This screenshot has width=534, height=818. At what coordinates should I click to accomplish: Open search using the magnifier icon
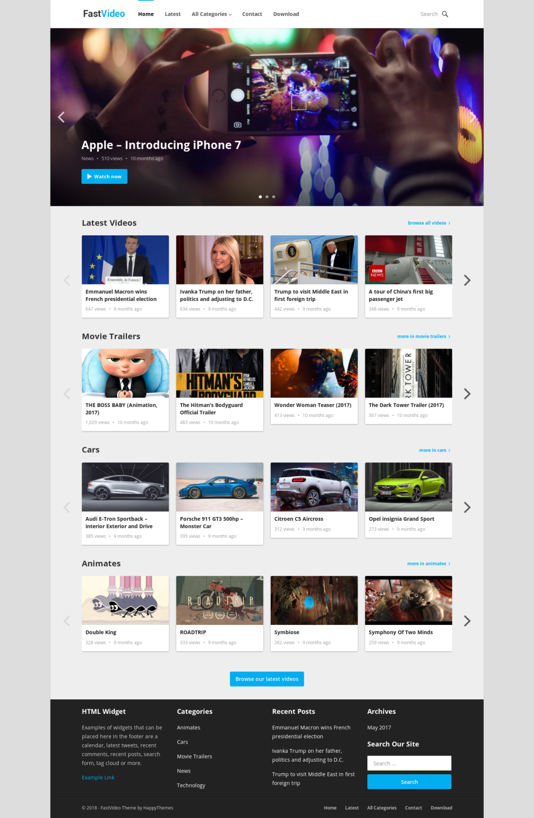[445, 14]
